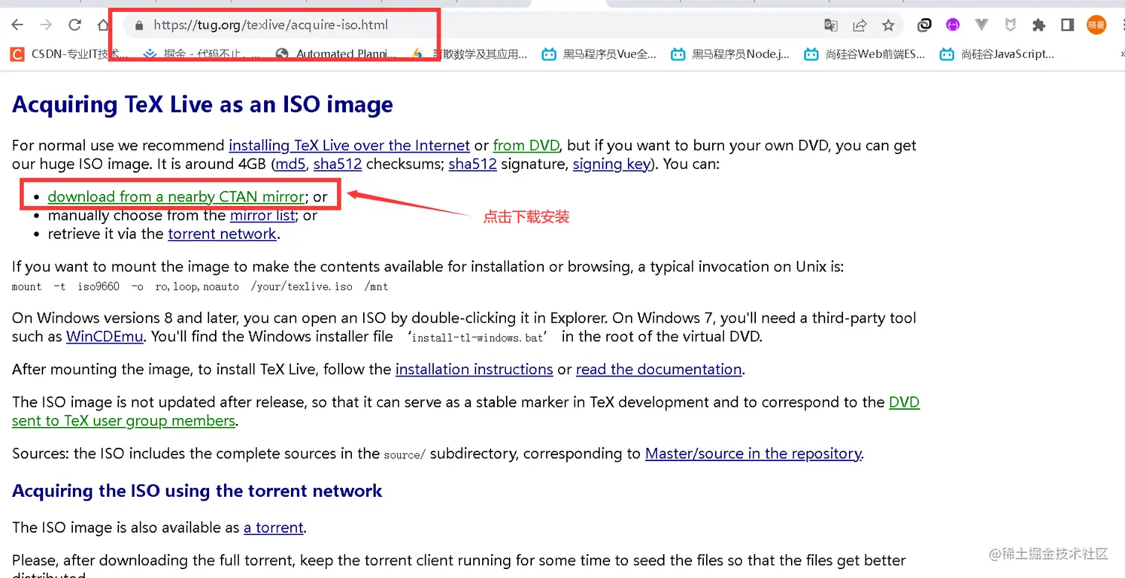Screen dimensions: 1125x578
Task: View site security lock info
Action: click(138, 25)
